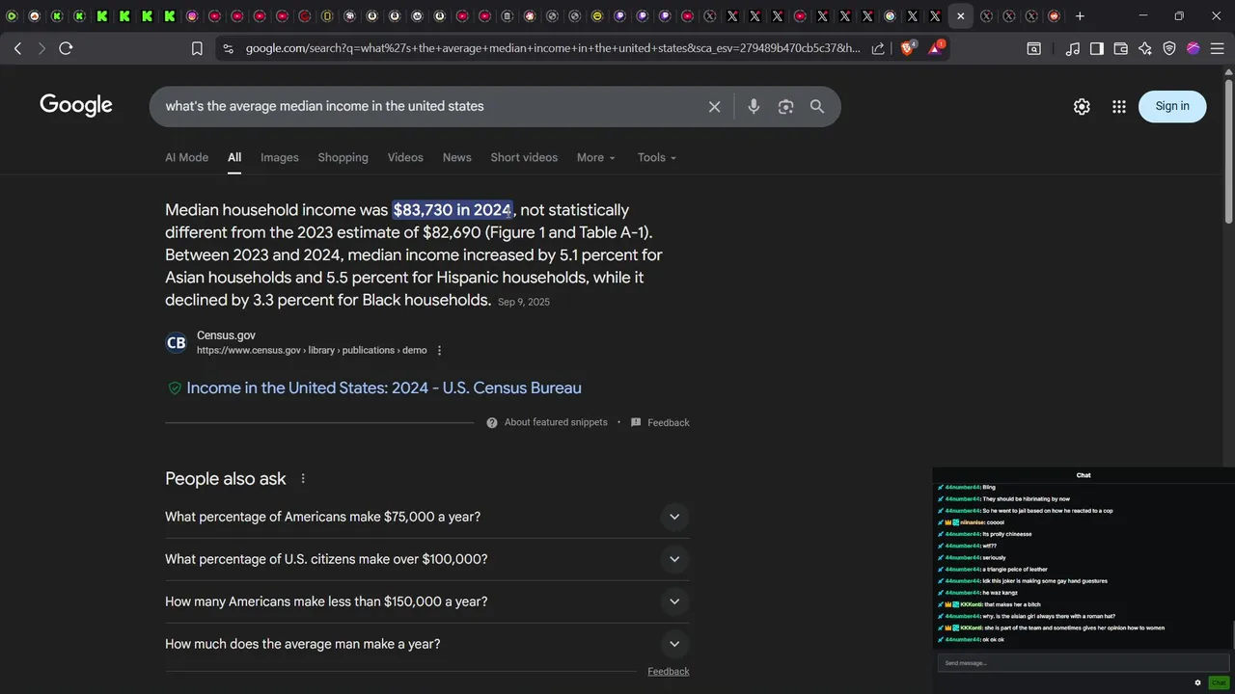This screenshot has width=1235, height=694.
Task: Start a voice search with microphone
Action: pyautogui.click(x=754, y=107)
